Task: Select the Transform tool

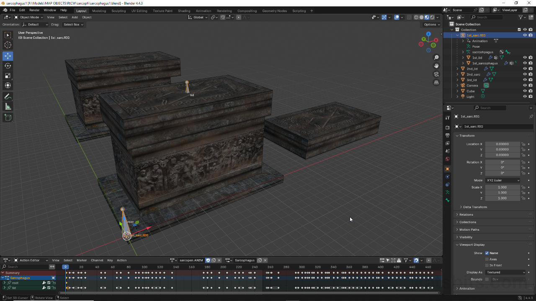Action: pos(8,86)
